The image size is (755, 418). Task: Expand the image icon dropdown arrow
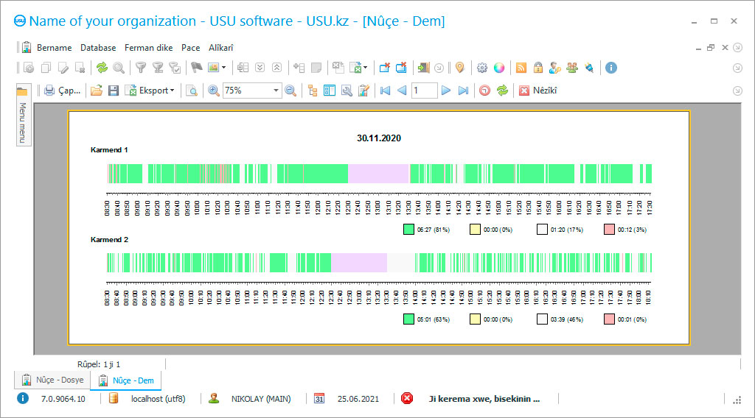[x=224, y=68]
